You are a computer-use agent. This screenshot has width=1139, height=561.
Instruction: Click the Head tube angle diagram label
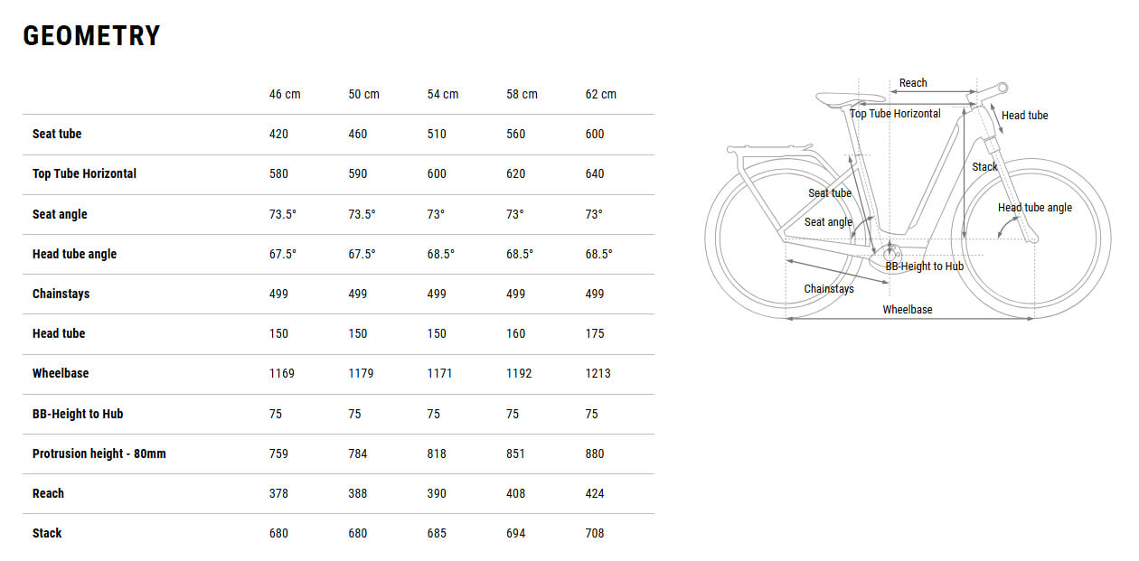[x=1035, y=208]
